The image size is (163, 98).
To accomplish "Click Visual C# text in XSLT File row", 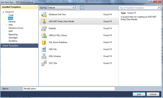I will pyautogui.click(x=107, y=63).
